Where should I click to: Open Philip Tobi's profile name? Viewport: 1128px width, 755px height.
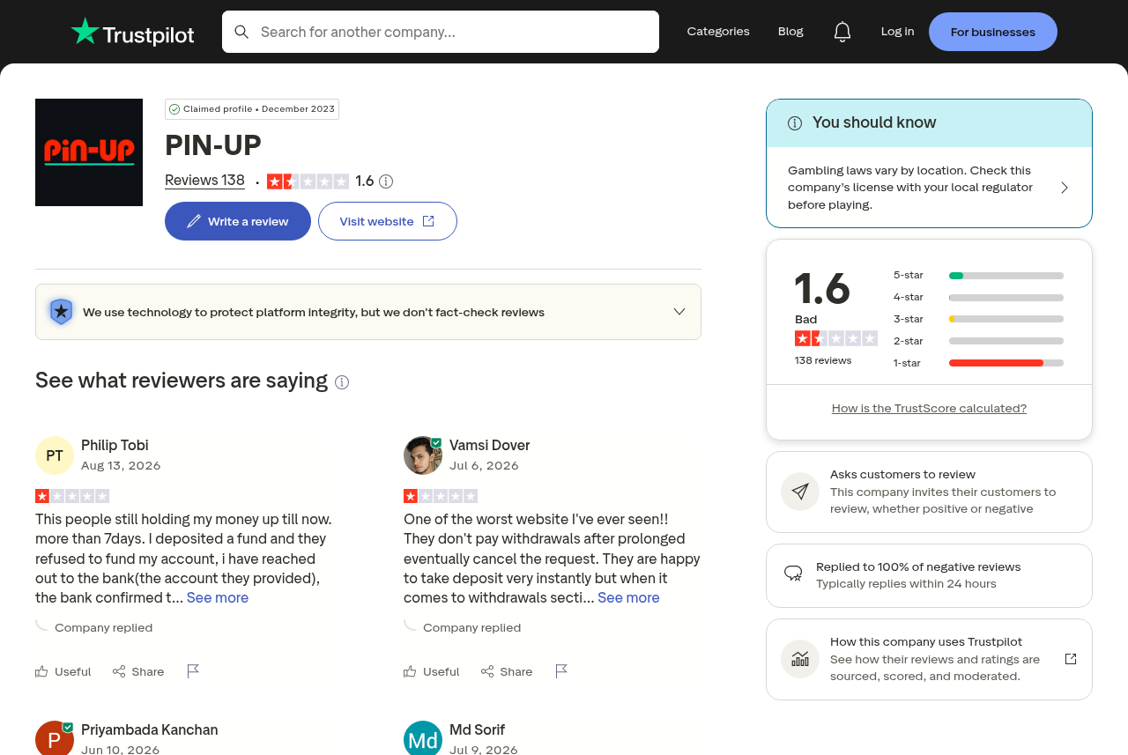[x=115, y=445]
